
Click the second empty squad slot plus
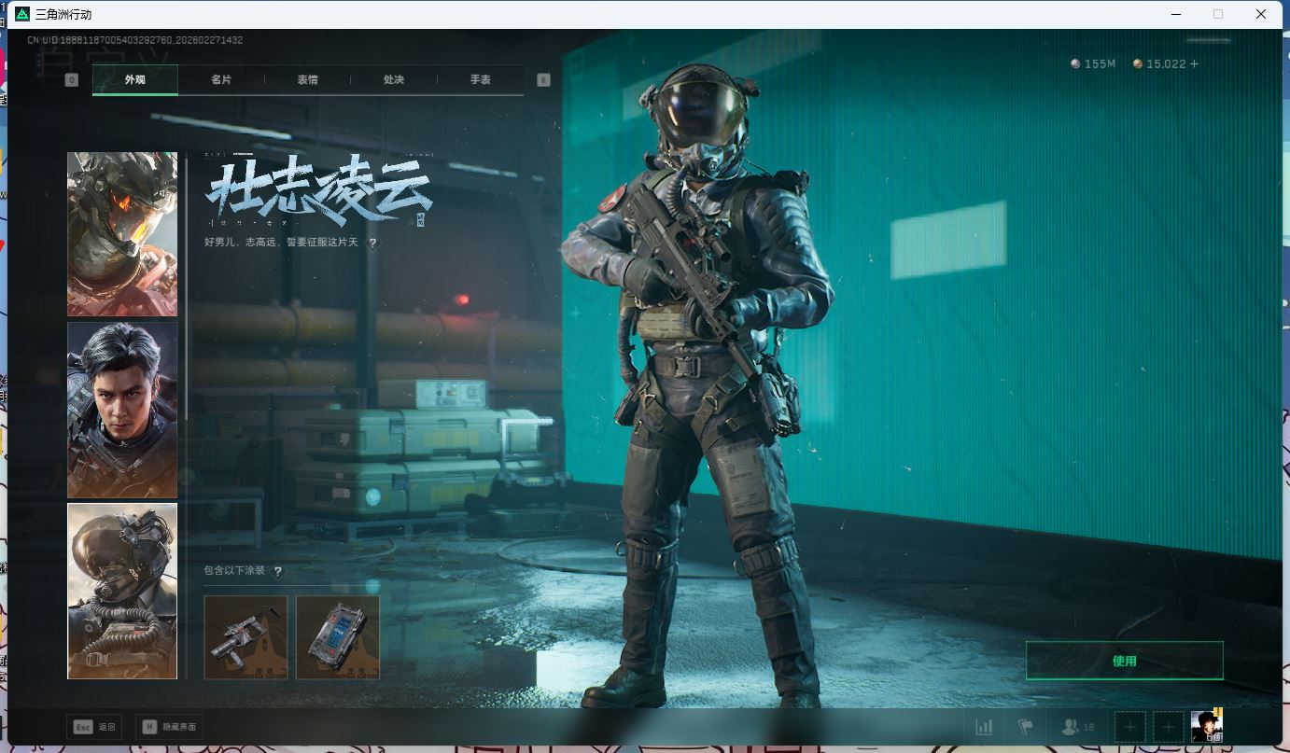tap(1169, 727)
